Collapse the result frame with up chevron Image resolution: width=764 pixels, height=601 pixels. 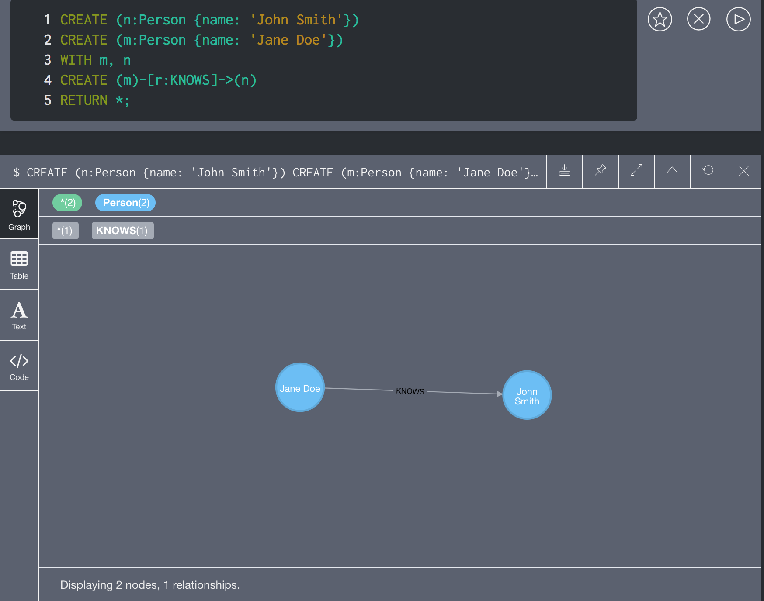[672, 171]
